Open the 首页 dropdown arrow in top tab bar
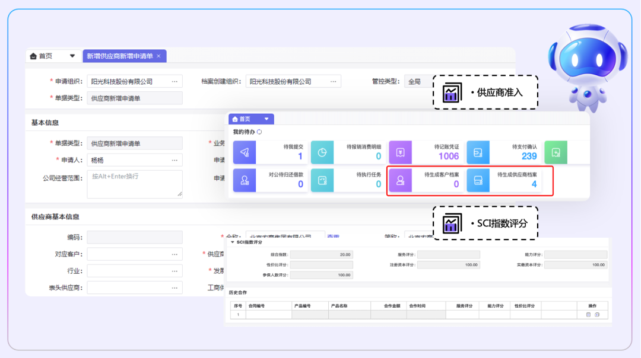This screenshot has width=641, height=358. (72, 56)
